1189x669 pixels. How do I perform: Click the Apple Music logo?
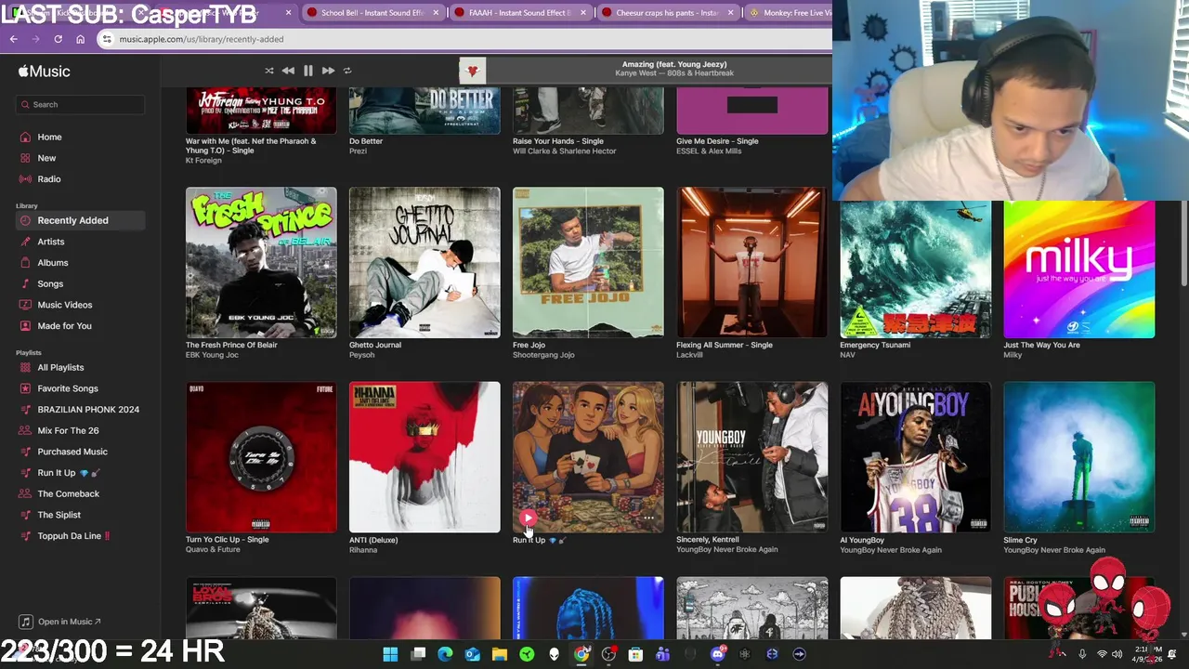tap(44, 72)
